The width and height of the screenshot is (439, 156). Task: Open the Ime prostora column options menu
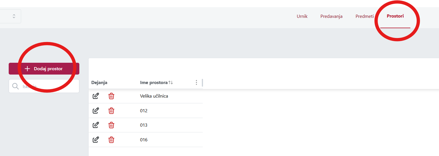click(x=196, y=83)
